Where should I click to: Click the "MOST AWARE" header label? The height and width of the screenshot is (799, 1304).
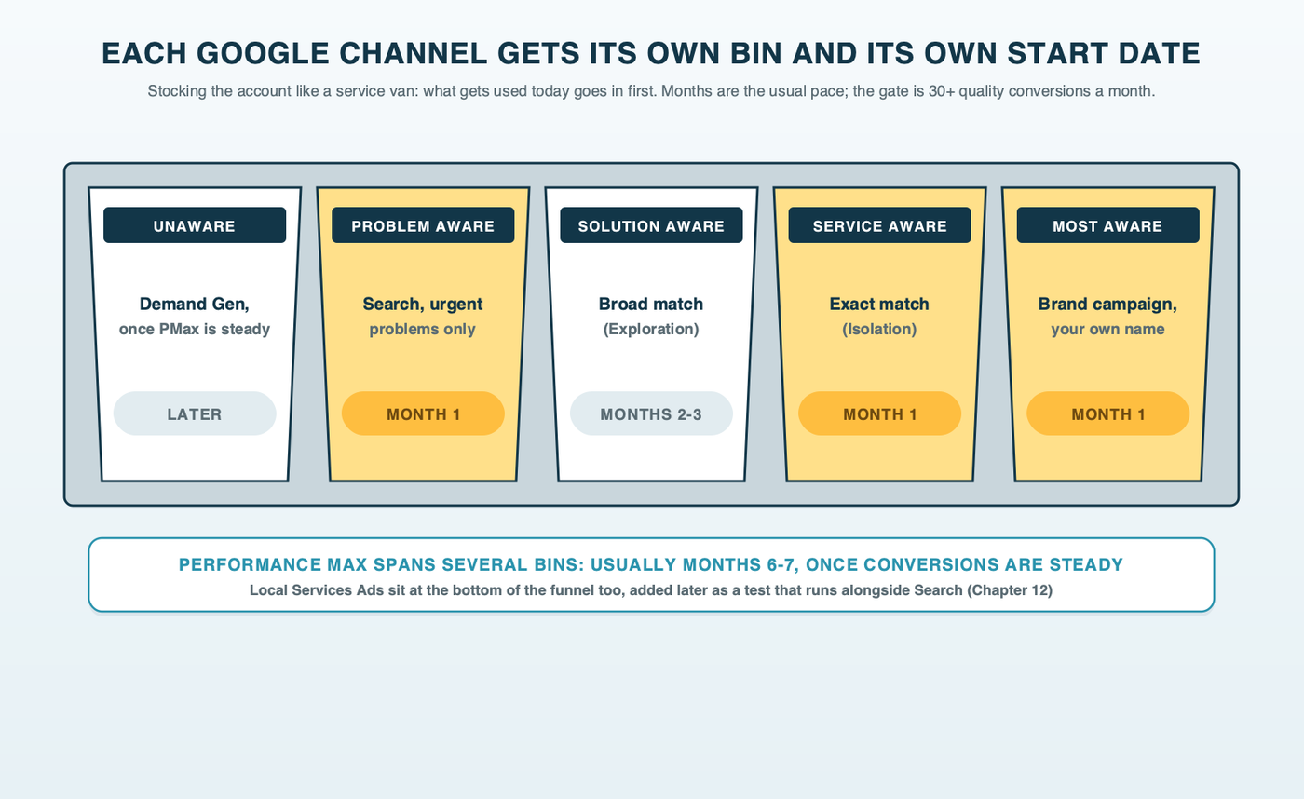[1107, 225]
